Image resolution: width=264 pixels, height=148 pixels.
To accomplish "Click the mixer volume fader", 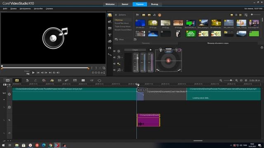I will coord(137,58).
